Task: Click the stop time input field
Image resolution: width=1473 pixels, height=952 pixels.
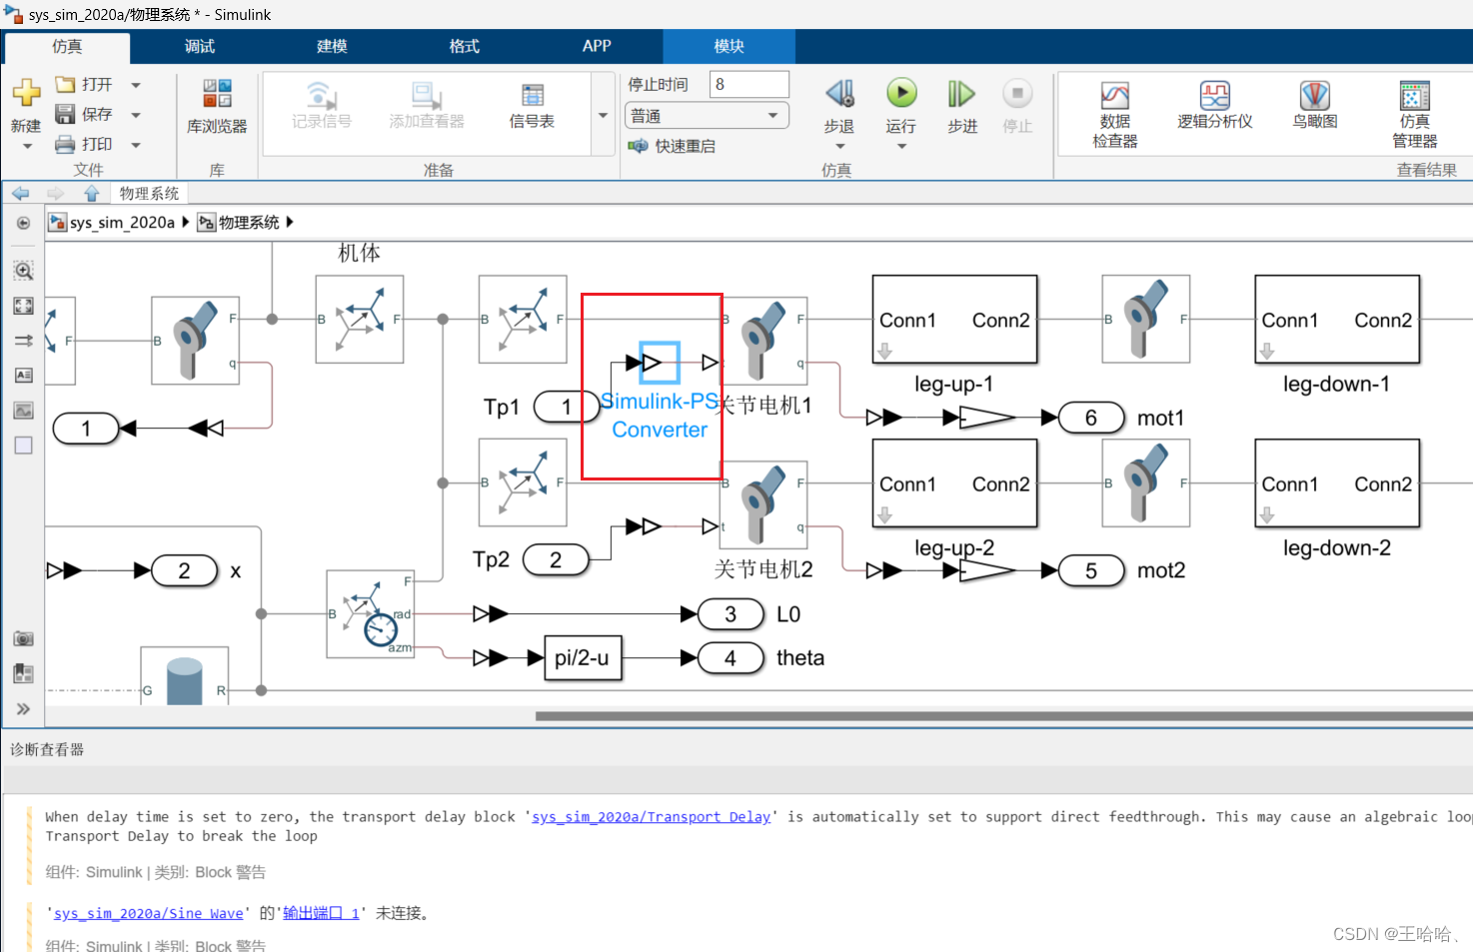Action: [749, 85]
